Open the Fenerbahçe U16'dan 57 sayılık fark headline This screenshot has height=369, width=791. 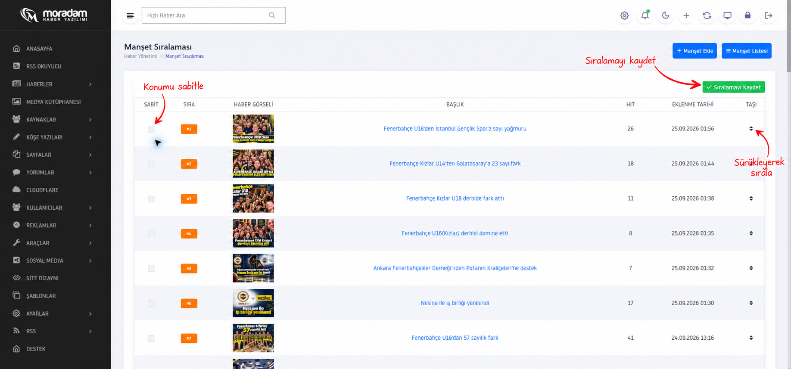tap(455, 338)
